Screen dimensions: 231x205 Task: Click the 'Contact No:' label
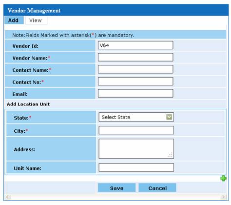27,82
